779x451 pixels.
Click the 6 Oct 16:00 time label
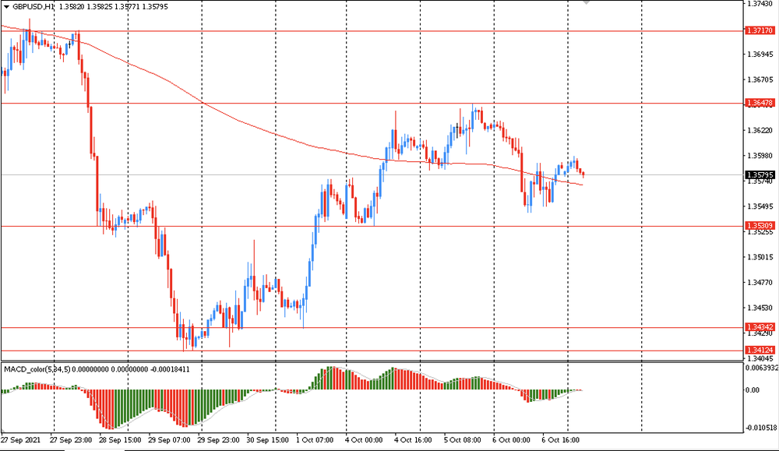[561, 440]
